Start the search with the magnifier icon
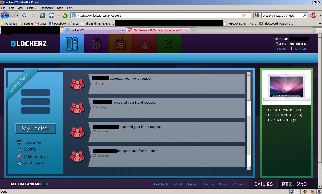Screen dimensions: 322x194 tap(305, 15)
